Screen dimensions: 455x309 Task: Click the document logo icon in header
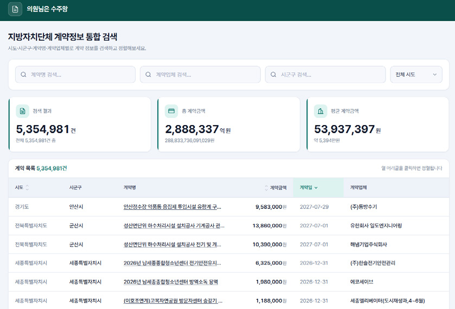(x=15, y=9)
